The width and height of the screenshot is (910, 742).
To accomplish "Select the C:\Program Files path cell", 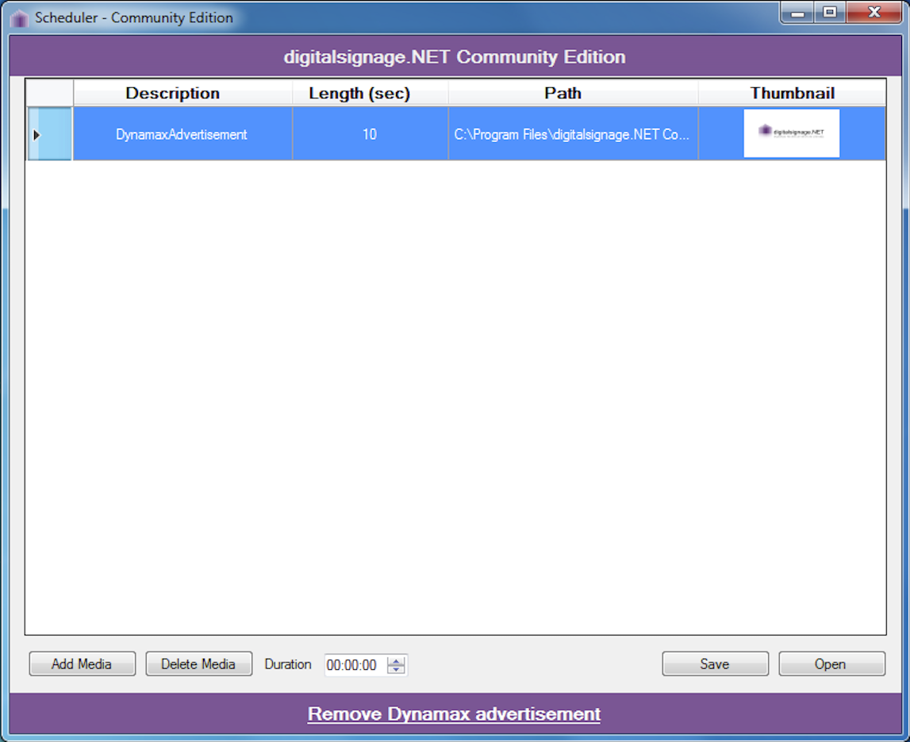I will click(573, 133).
